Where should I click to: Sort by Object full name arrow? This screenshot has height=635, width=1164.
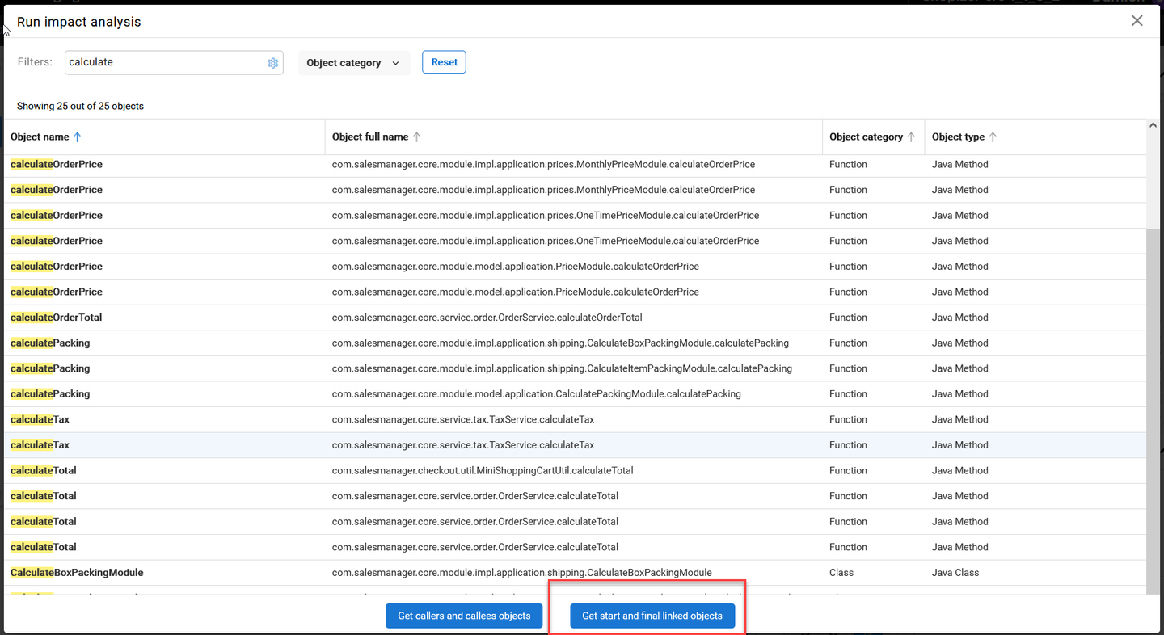tap(417, 137)
